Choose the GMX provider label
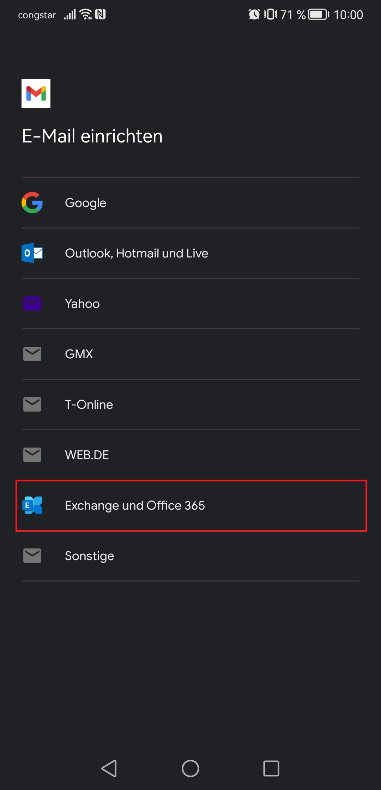The height and width of the screenshot is (790, 381). click(79, 354)
